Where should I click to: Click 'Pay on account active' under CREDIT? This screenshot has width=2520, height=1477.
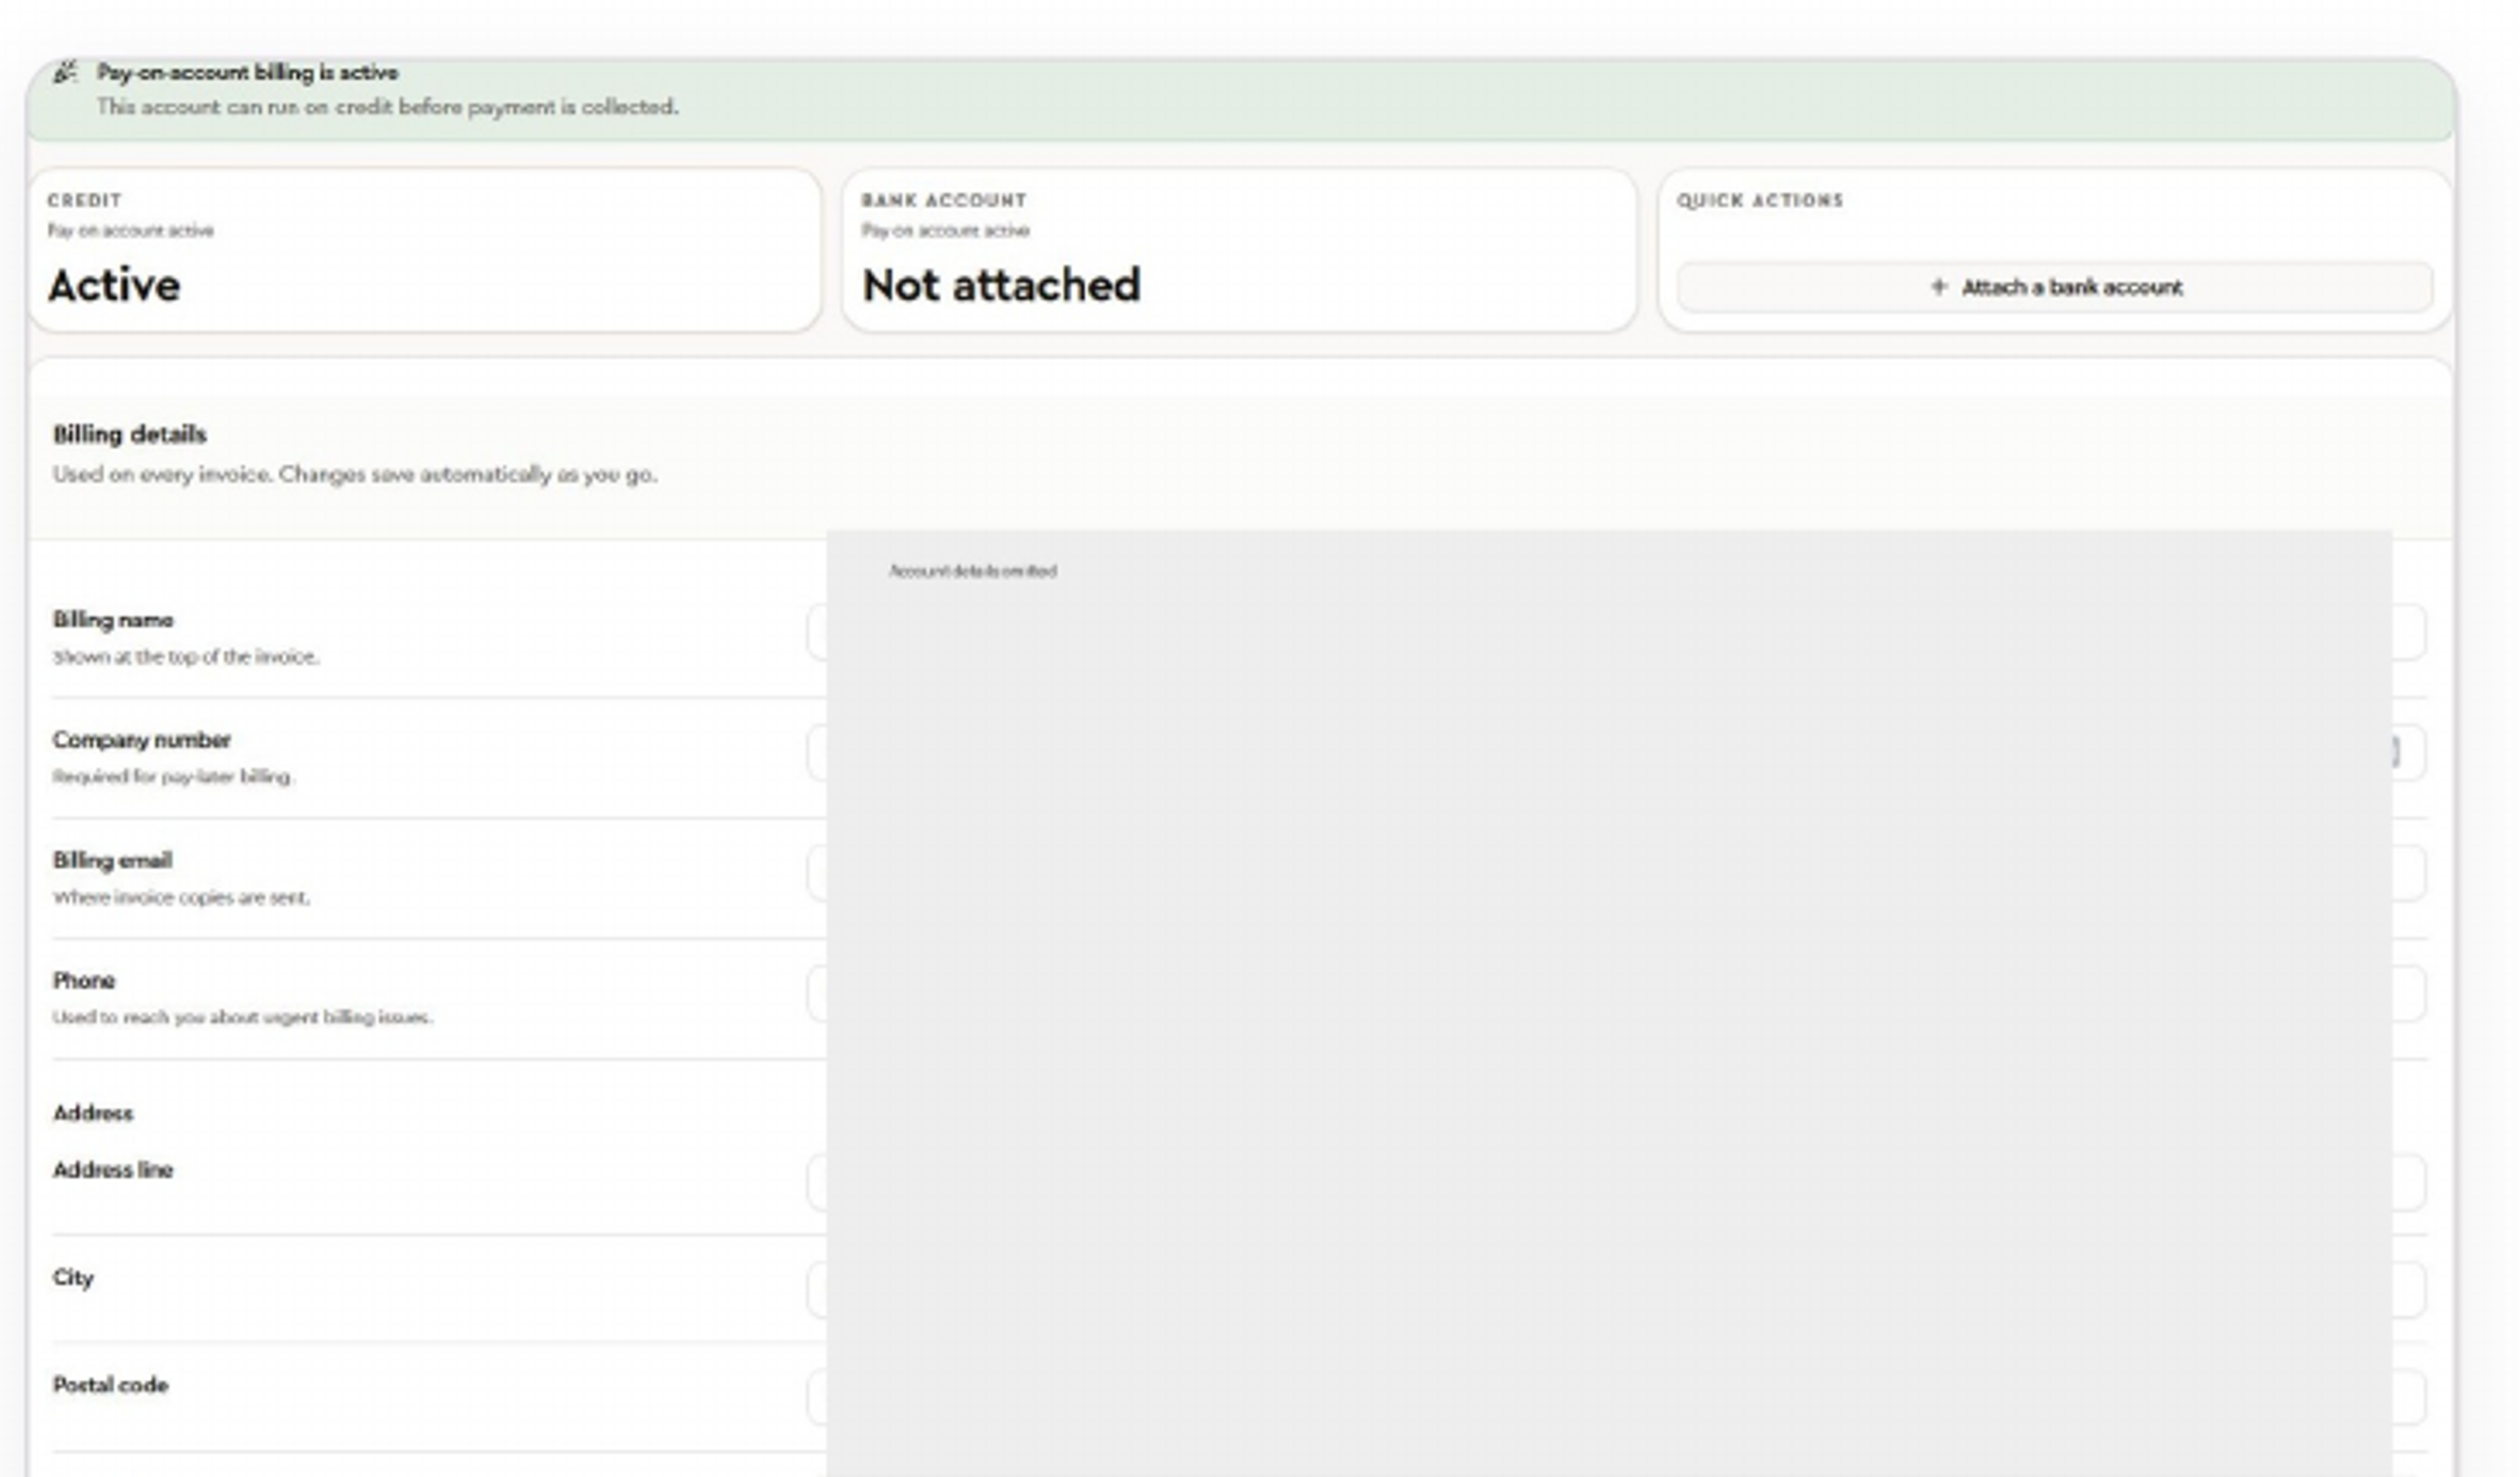click(131, 230)
